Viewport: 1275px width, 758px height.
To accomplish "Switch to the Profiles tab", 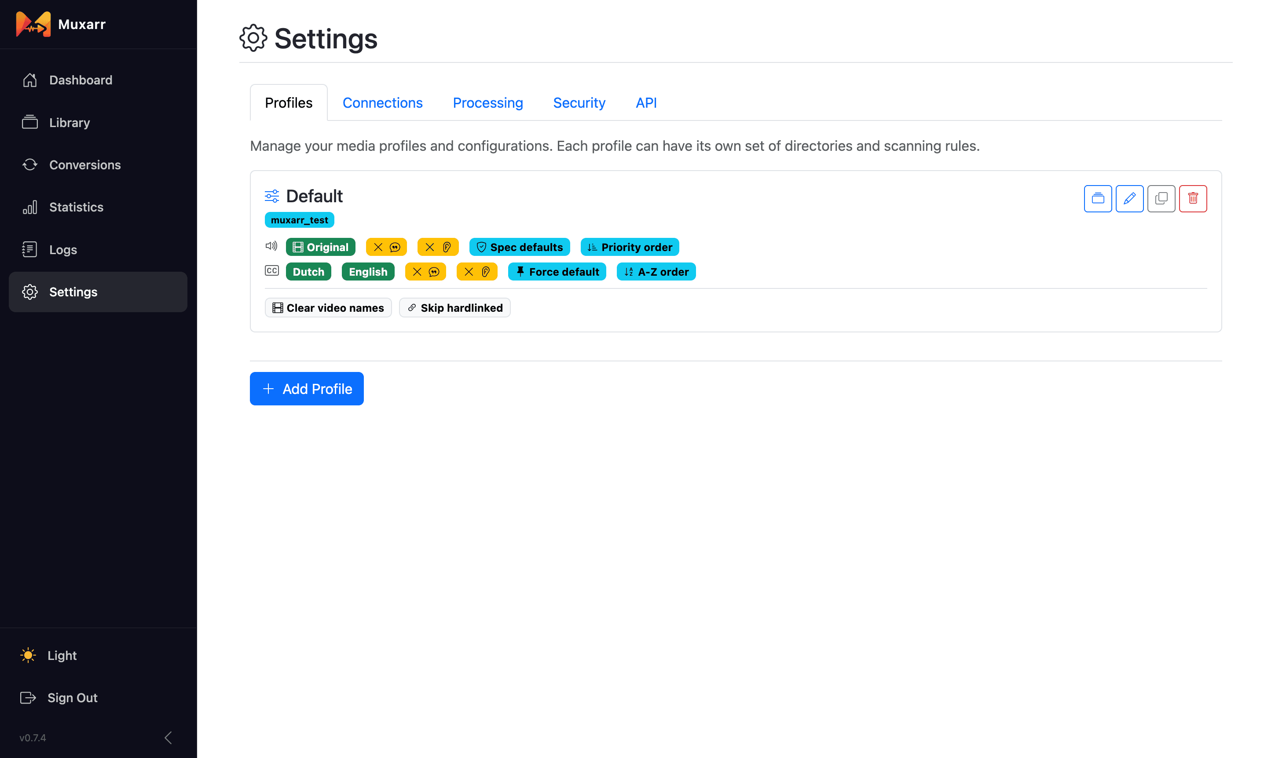I will (289, 103).
